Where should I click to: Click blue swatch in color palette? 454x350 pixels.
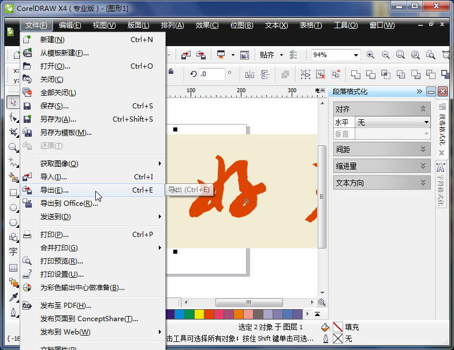180,314
